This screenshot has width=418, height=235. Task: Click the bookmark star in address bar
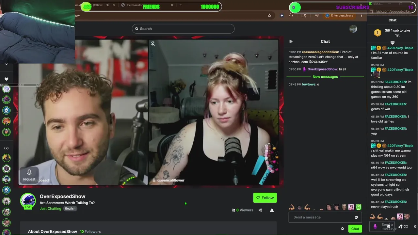[x=269, y=15]
